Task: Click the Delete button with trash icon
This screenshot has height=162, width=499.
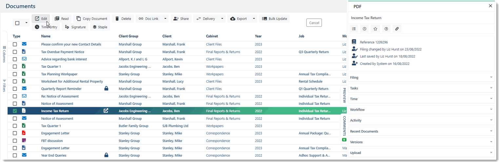Action: (x=123, y=19)
